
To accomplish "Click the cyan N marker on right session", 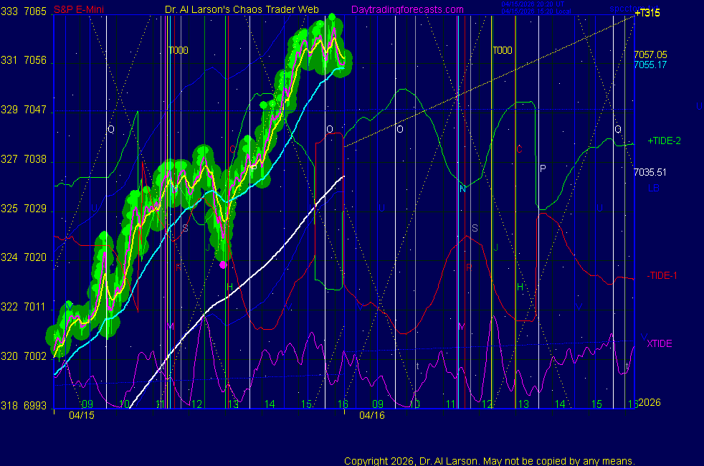I will point(462,189).
